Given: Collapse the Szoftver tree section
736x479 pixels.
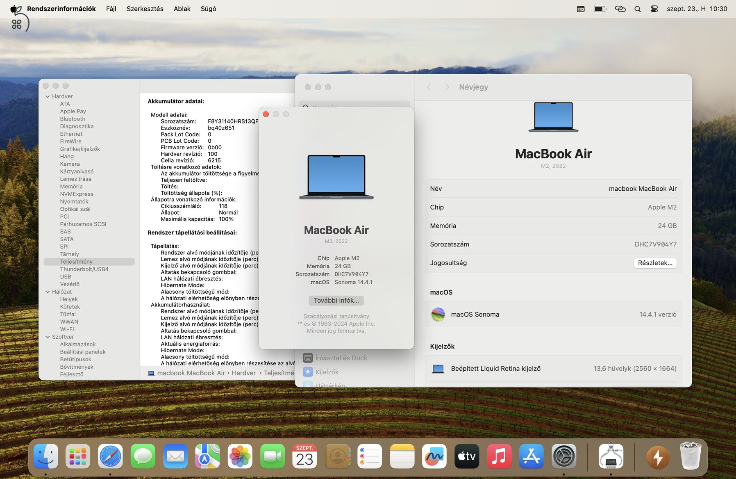Looking at the screenshot, I should 48,337.
